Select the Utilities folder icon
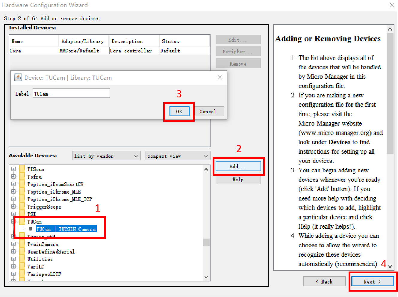Image resolution: width=398 pixels, height=297 pixels. pyautogui.click(x=22, y=259)
